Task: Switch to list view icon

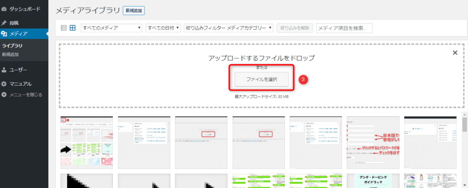Action: pos(64,28)
